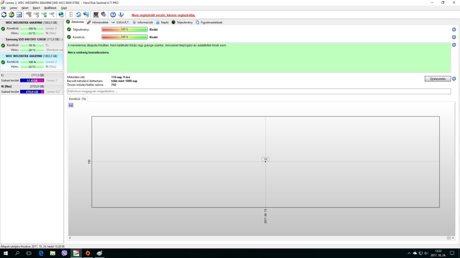Viewport: 460px width, 258px height.
Task: Click help icon beside Teljesítmény bar
Action: [454, 29]
